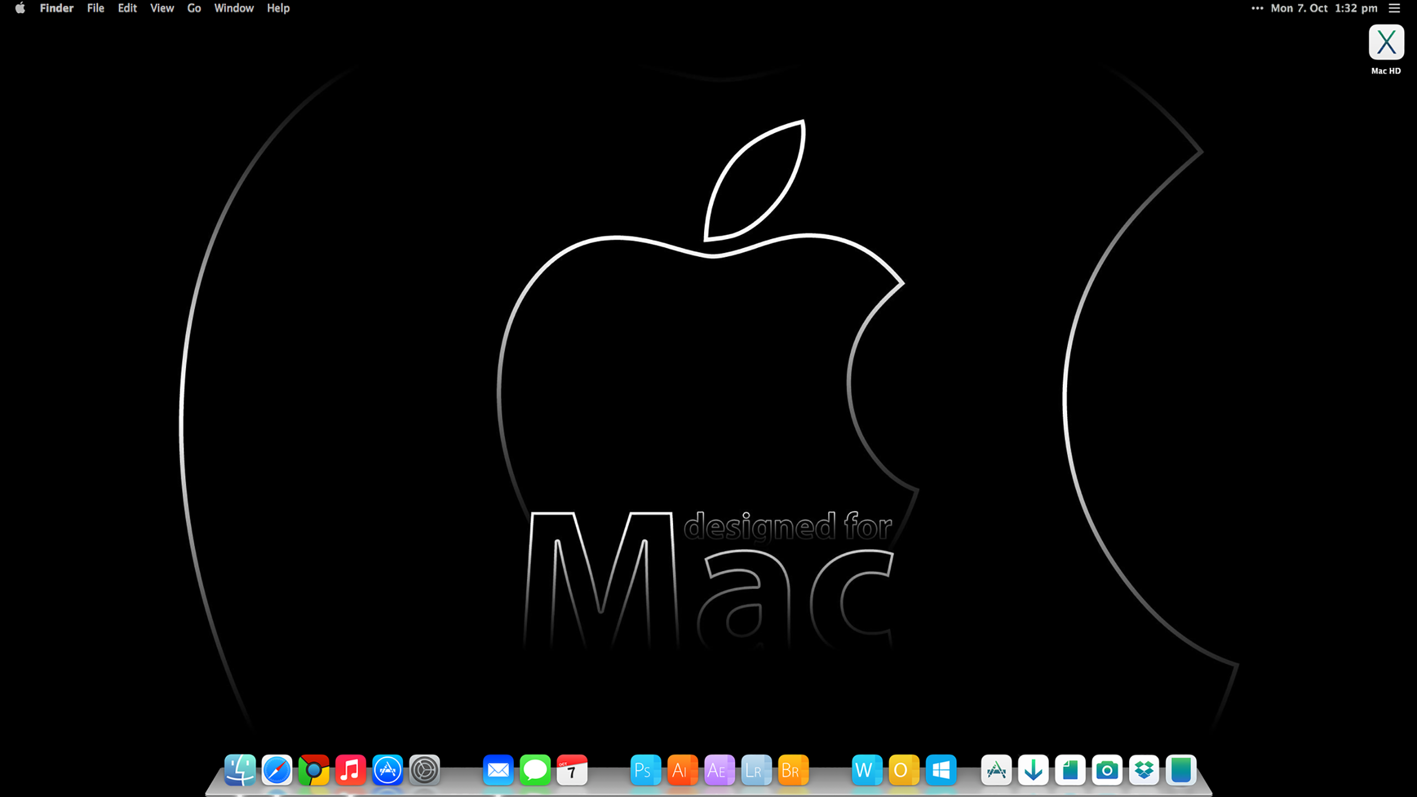Open the Calendar icon showing 7
1417x797 pixels.
[x=572, y=770]
